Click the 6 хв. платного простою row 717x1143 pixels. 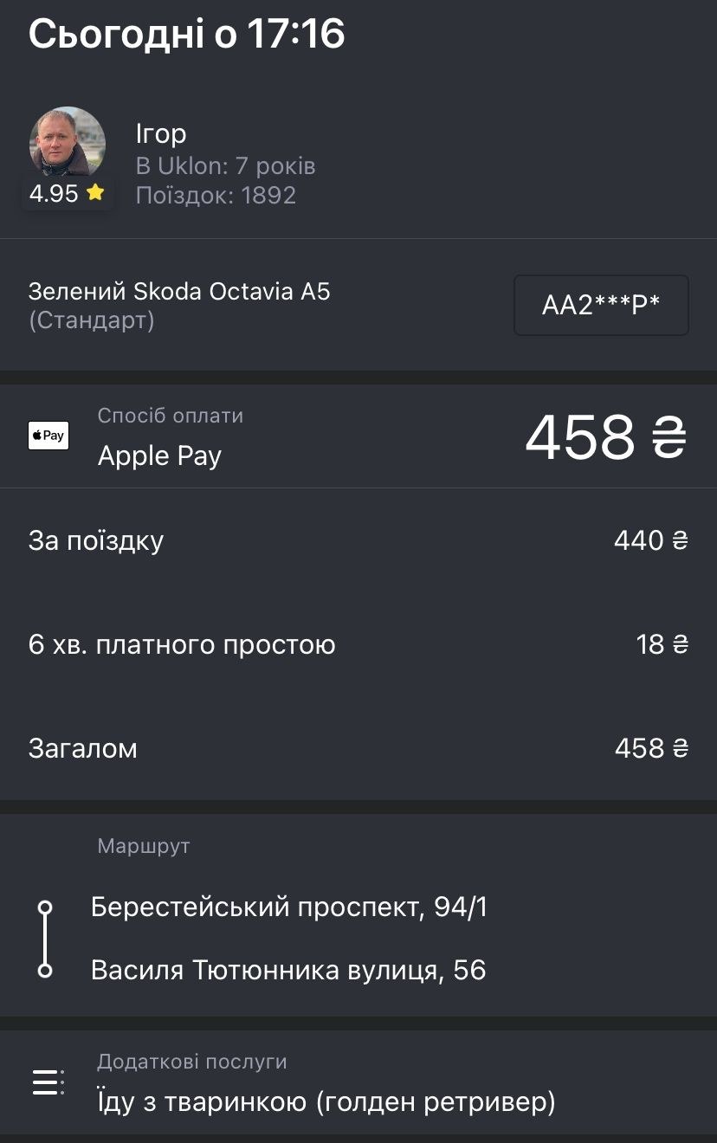358,644
